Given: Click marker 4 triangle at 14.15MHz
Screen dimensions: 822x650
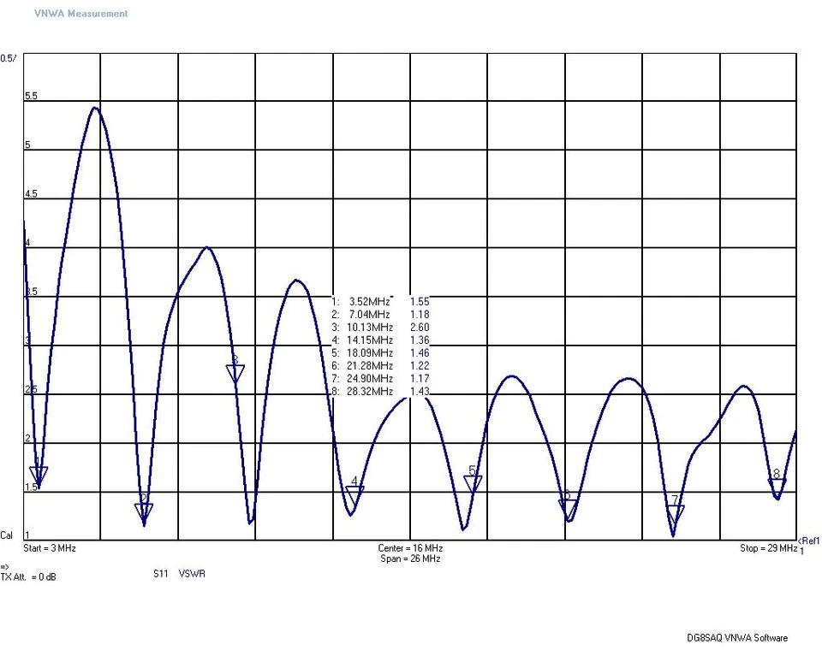Looking at the screenshot, I should coord(354,495).
